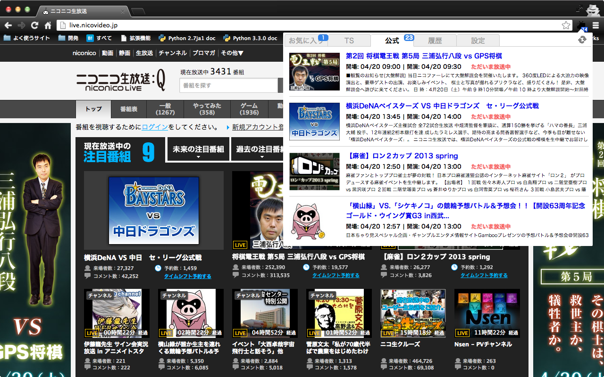Open the 開発 bookmarks folder
The height and width of the screenshot is (377, 604).
pos(68,38)
